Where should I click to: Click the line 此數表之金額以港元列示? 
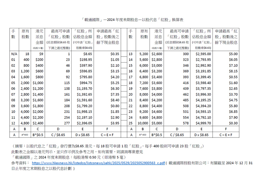pyautogui.click(x=77, y=152)
